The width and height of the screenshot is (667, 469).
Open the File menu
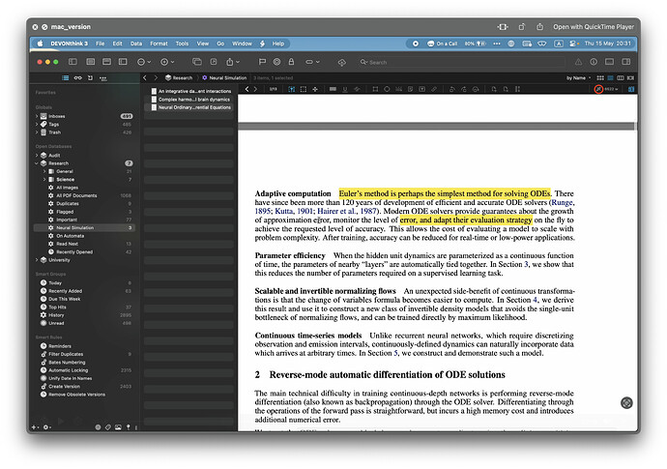point(100,44)
